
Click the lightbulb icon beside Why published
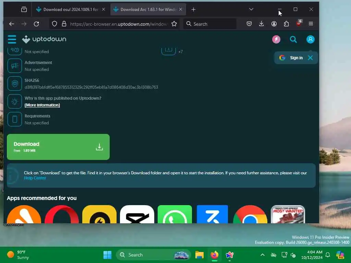[x=14, y=101]
